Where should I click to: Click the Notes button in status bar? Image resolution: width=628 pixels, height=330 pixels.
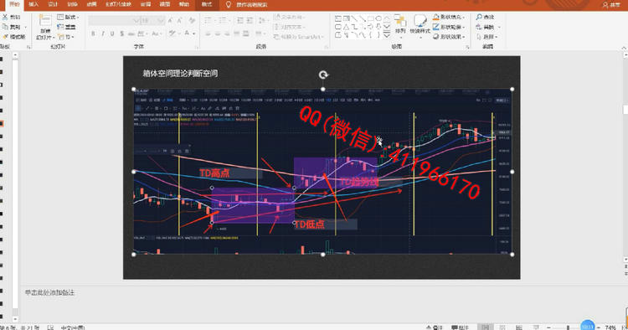(434, 327)
